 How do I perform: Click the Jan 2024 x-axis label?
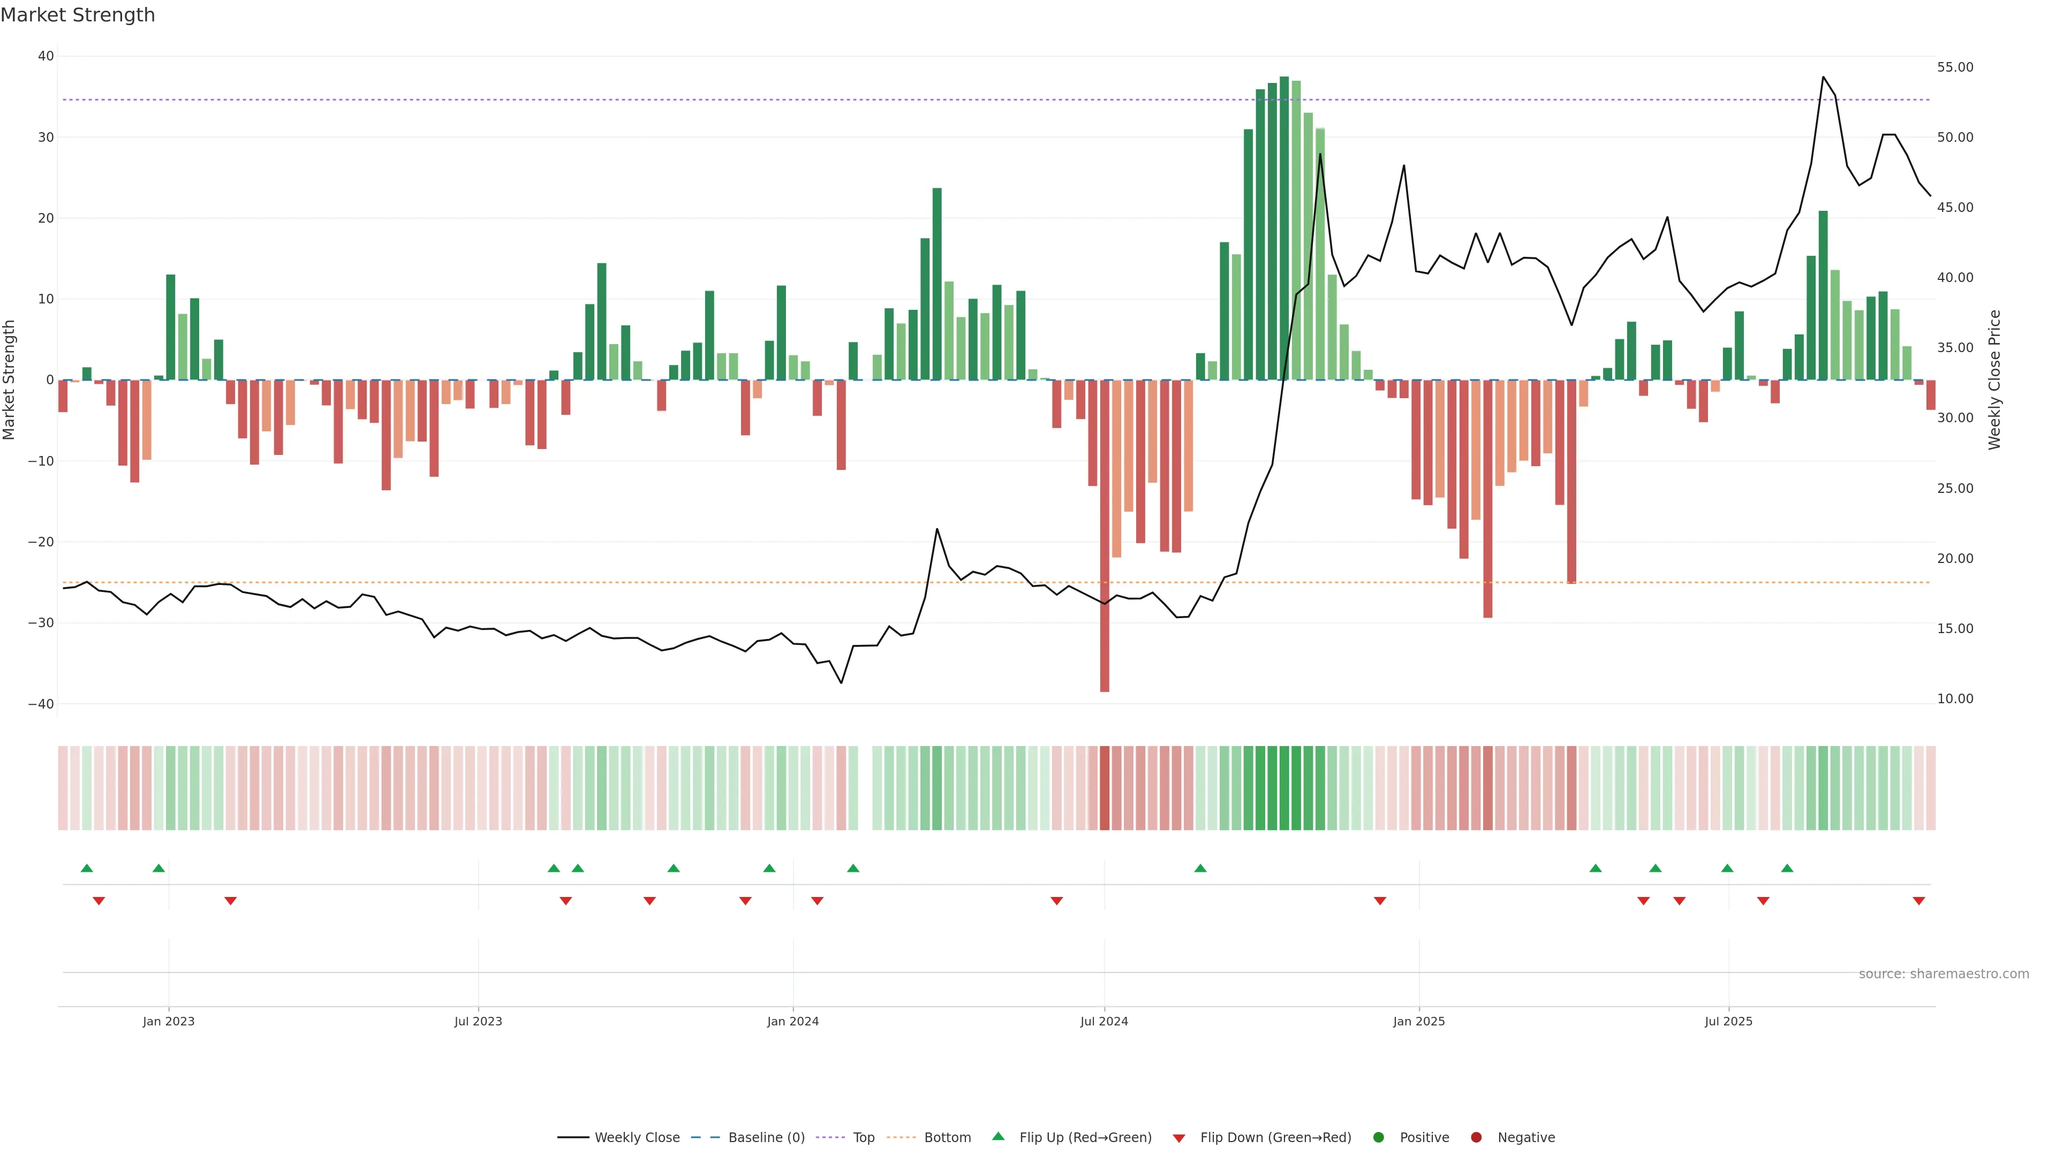tap(792, 1021)
